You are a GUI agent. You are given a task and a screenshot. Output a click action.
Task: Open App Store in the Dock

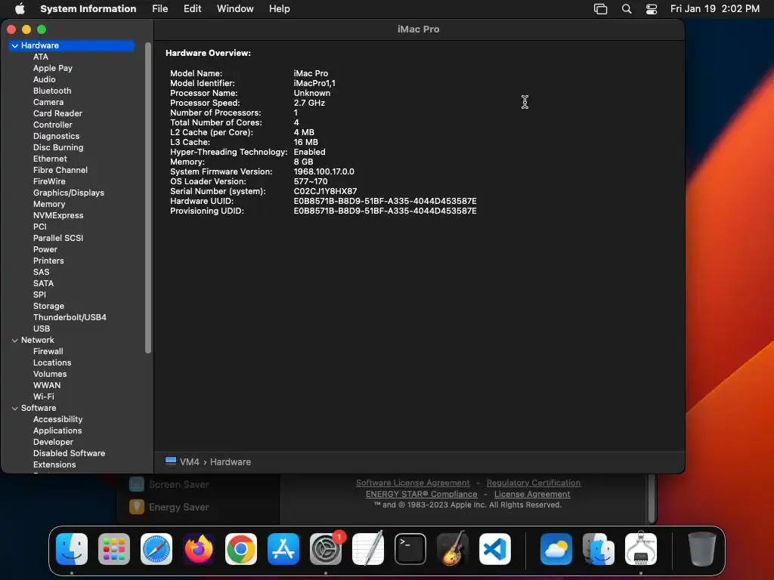tap(283, 549)
